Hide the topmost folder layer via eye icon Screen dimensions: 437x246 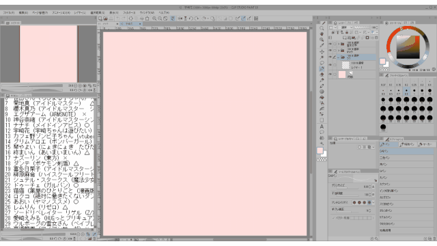click(330, 44)
